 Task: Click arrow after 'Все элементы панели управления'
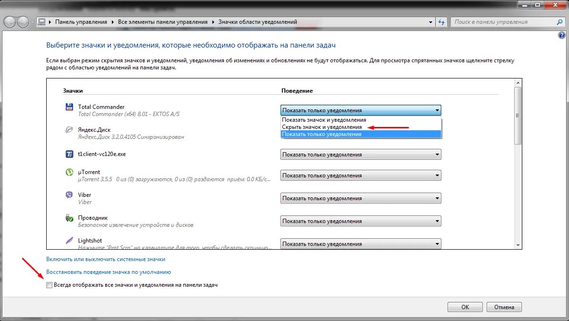pos(213,22)
